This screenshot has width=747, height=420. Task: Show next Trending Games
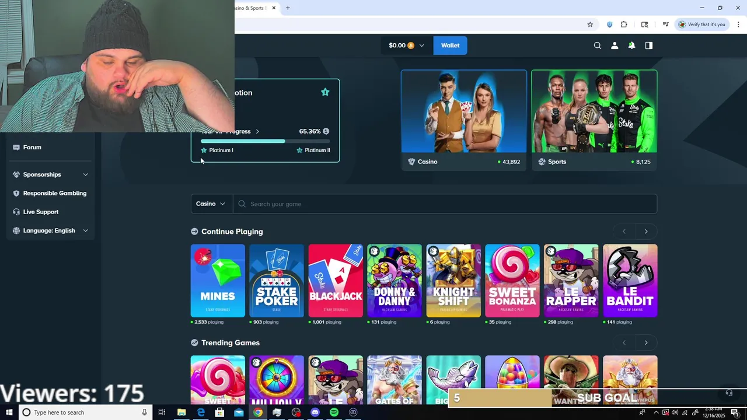coord(646,342)
